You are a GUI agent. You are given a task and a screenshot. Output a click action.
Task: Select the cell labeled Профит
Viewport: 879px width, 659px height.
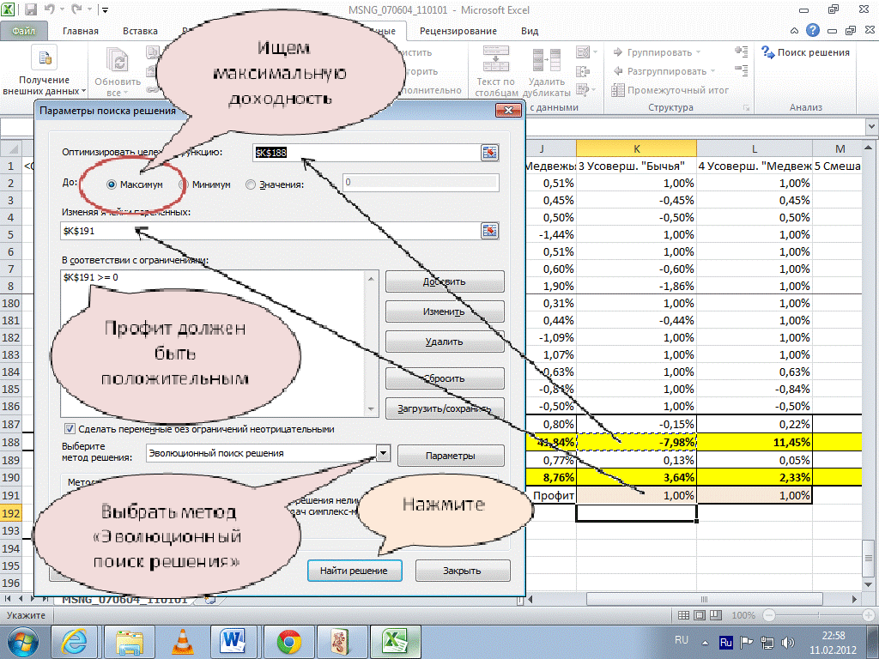[x=551, y=495]
